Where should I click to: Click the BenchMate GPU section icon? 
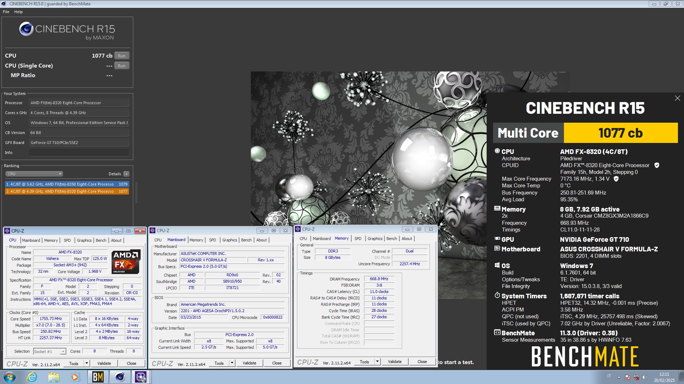pos(497,239)
